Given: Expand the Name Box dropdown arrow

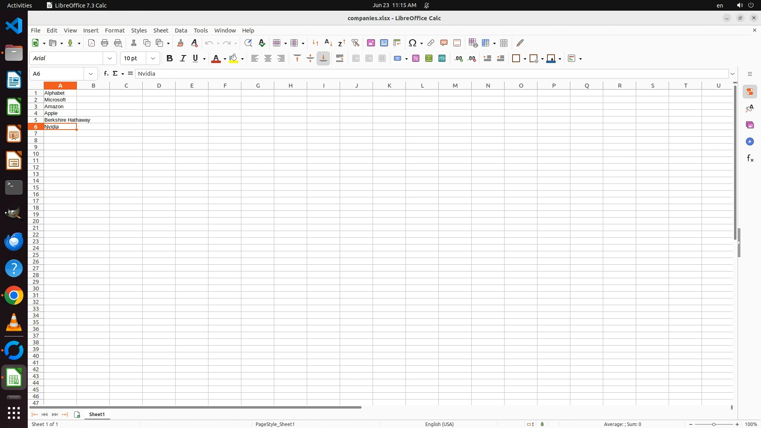Looking at the screenshot, I should pos(91,74).
